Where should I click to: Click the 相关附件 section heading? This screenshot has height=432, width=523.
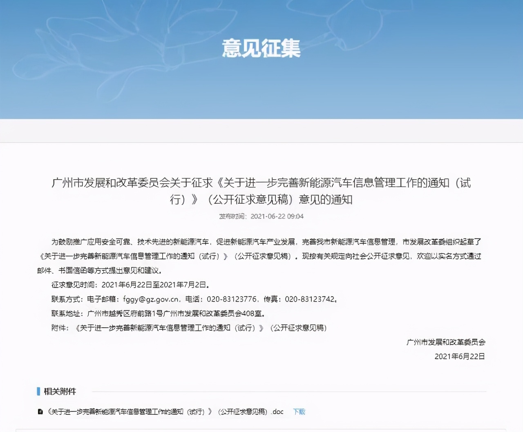[60, 391]
